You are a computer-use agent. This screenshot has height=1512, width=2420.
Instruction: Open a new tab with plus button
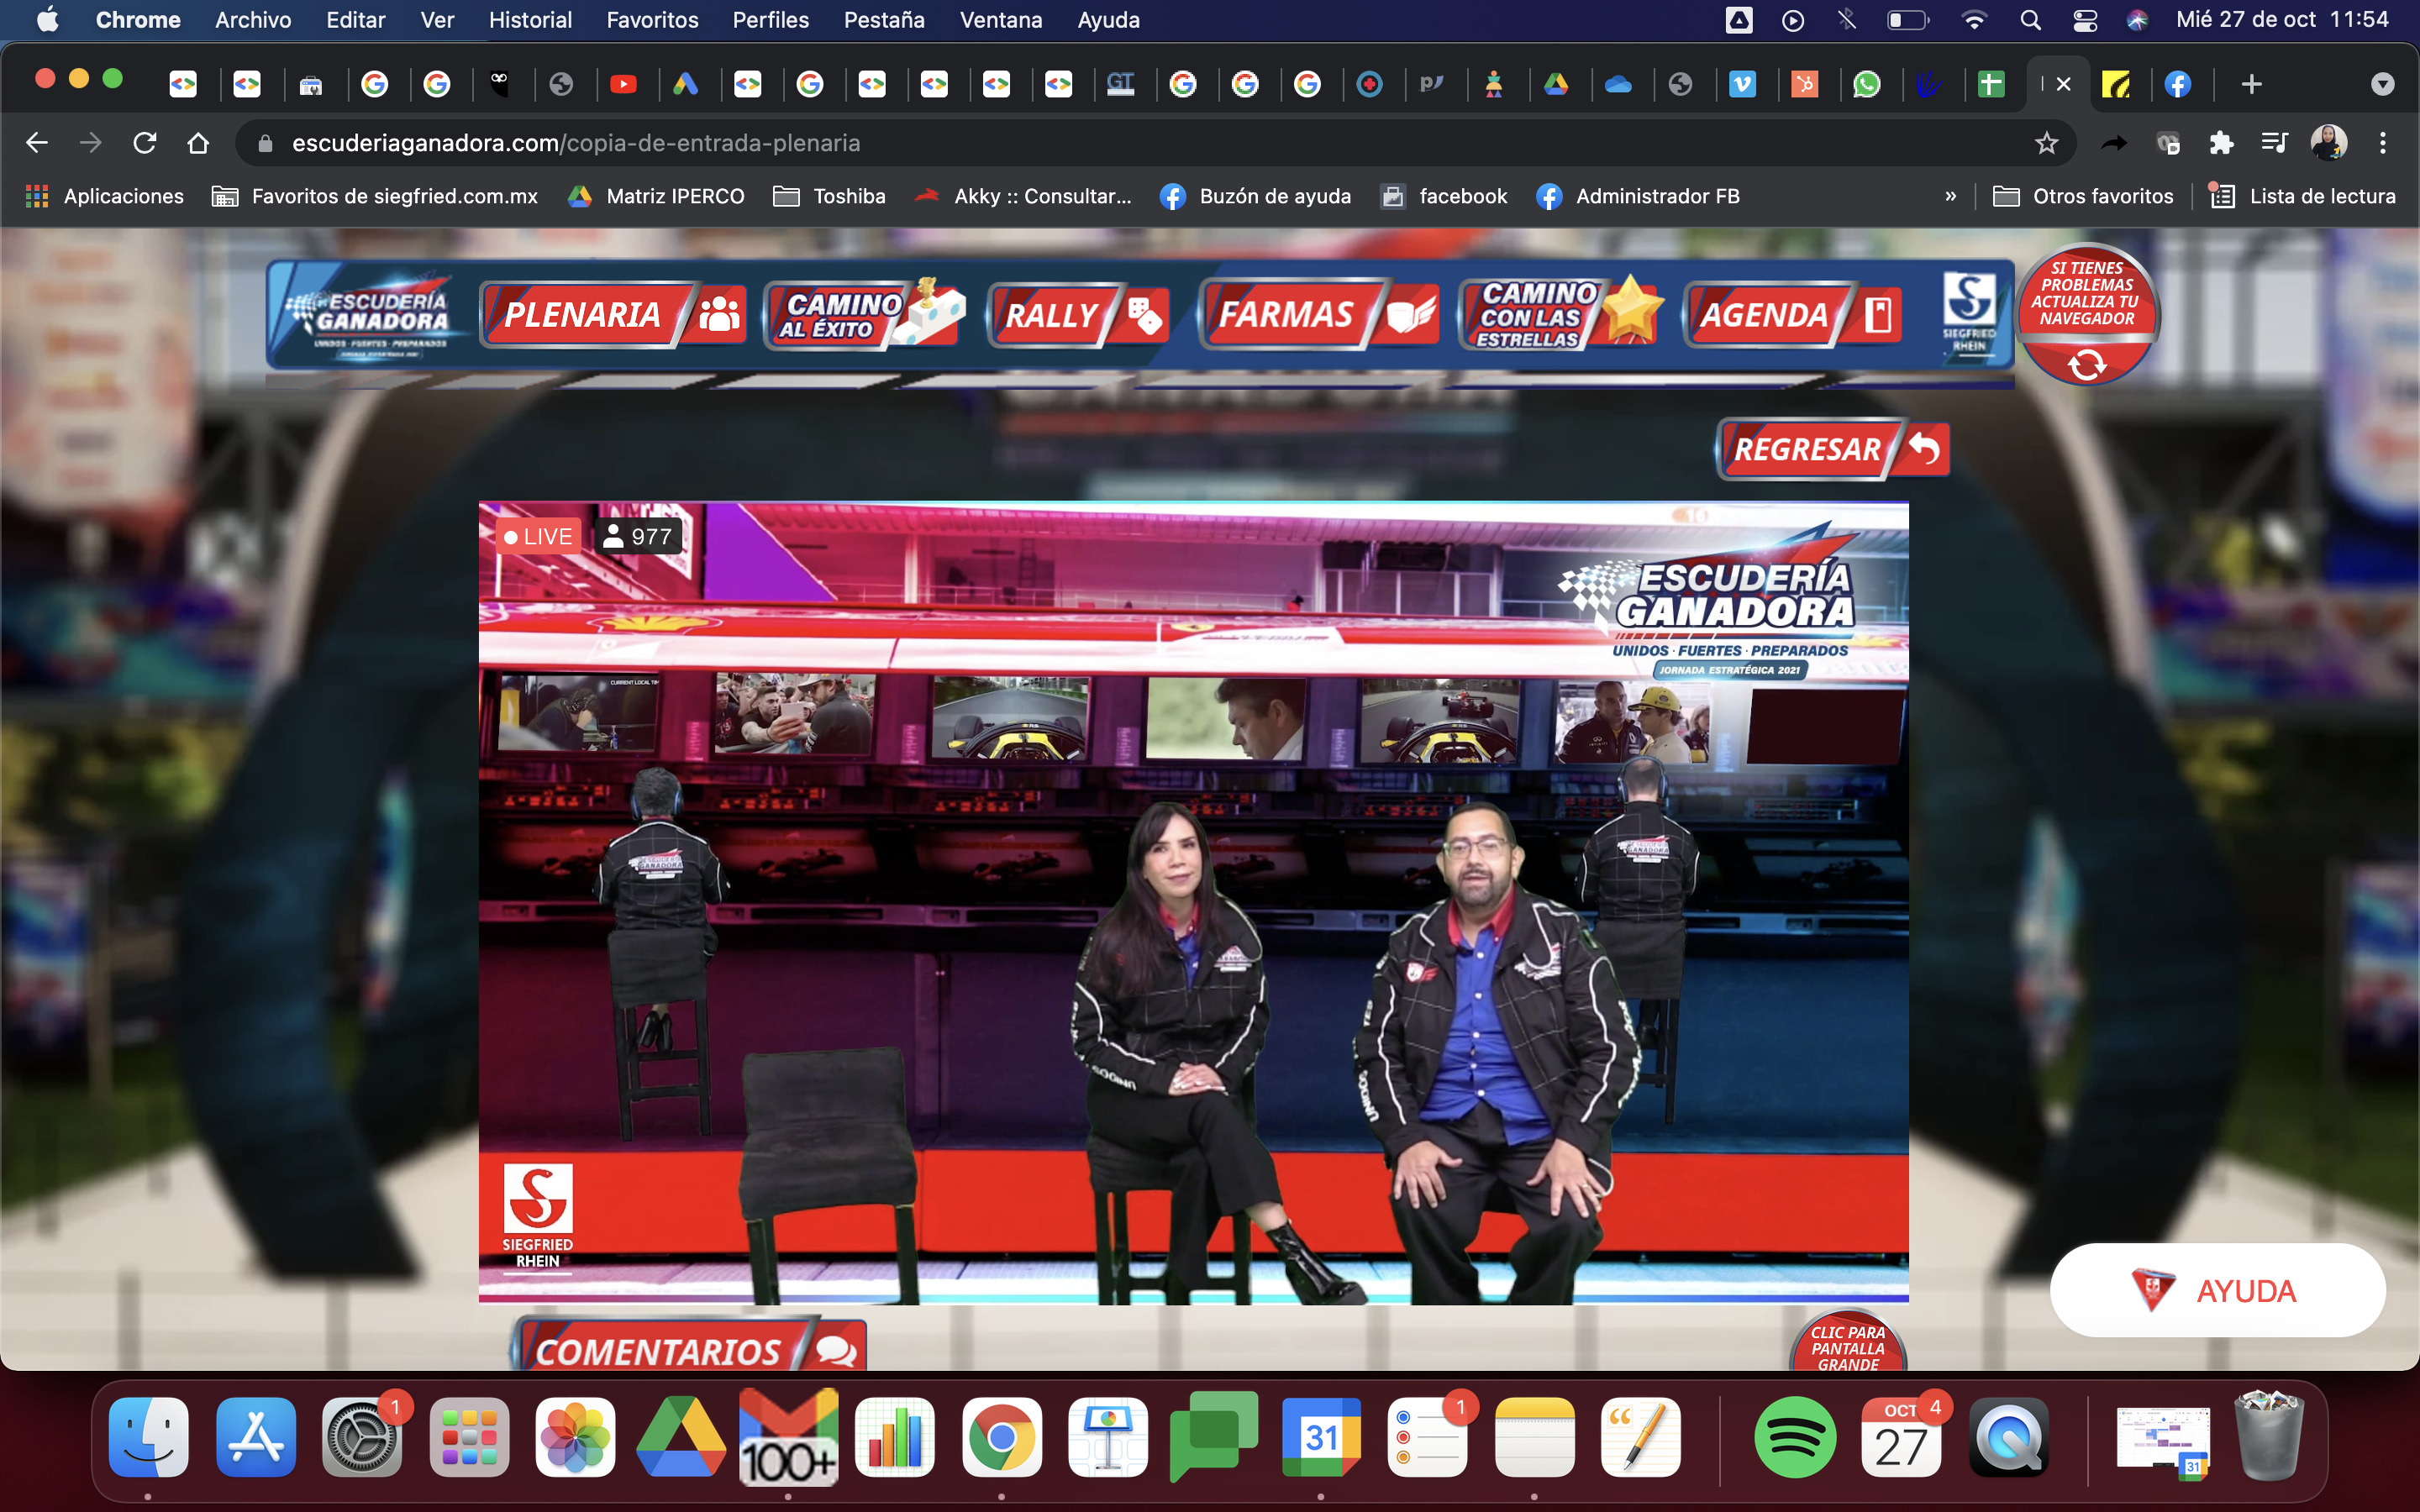click(x=2251, y=84)
